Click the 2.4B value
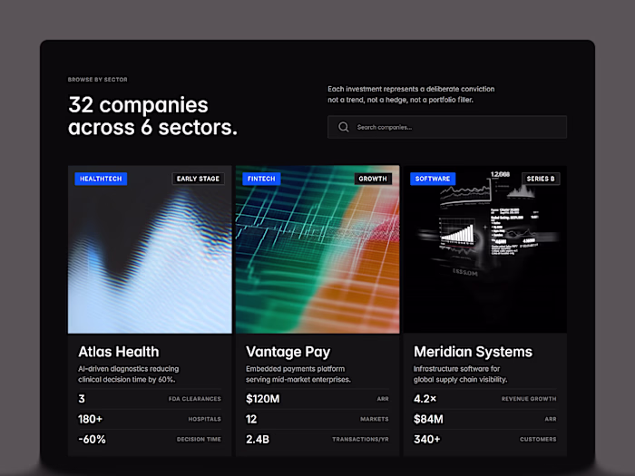This screenshot has height=476, width=635. click(x=258, y=439)
